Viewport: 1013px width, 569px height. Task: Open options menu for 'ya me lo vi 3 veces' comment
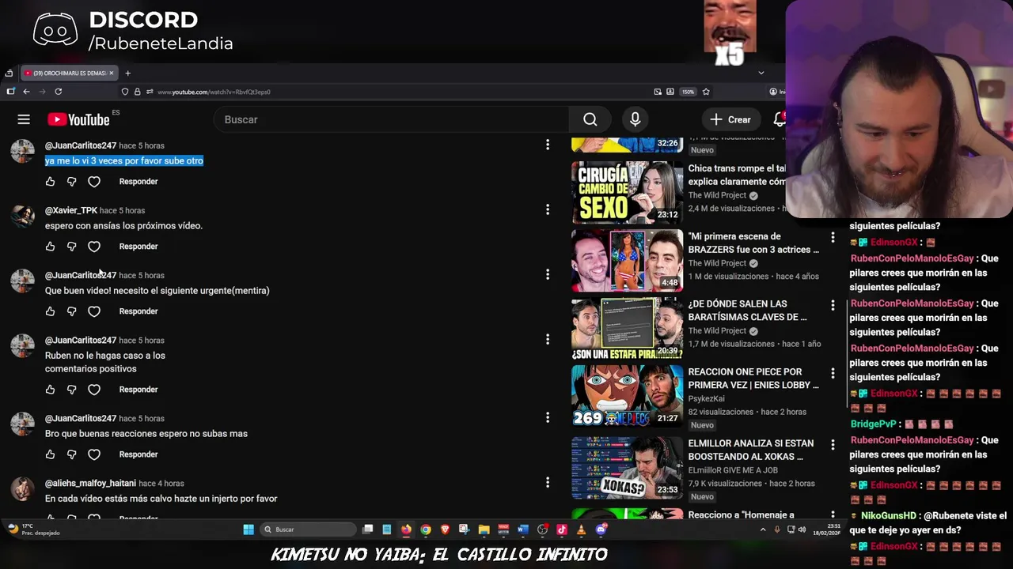547,145
